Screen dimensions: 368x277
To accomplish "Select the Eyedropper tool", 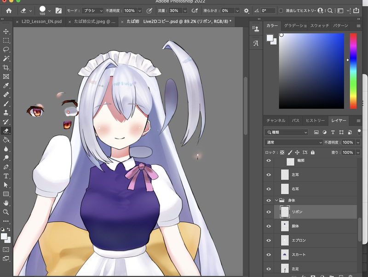I will (6, 86).
